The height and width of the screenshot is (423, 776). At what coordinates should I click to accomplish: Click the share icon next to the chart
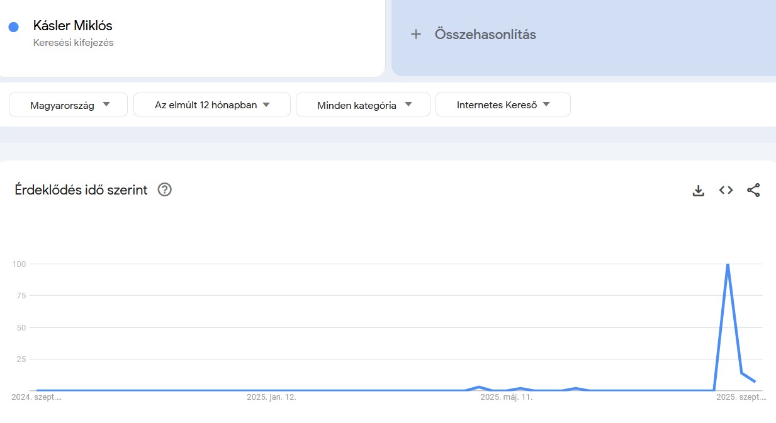[753, 189]
